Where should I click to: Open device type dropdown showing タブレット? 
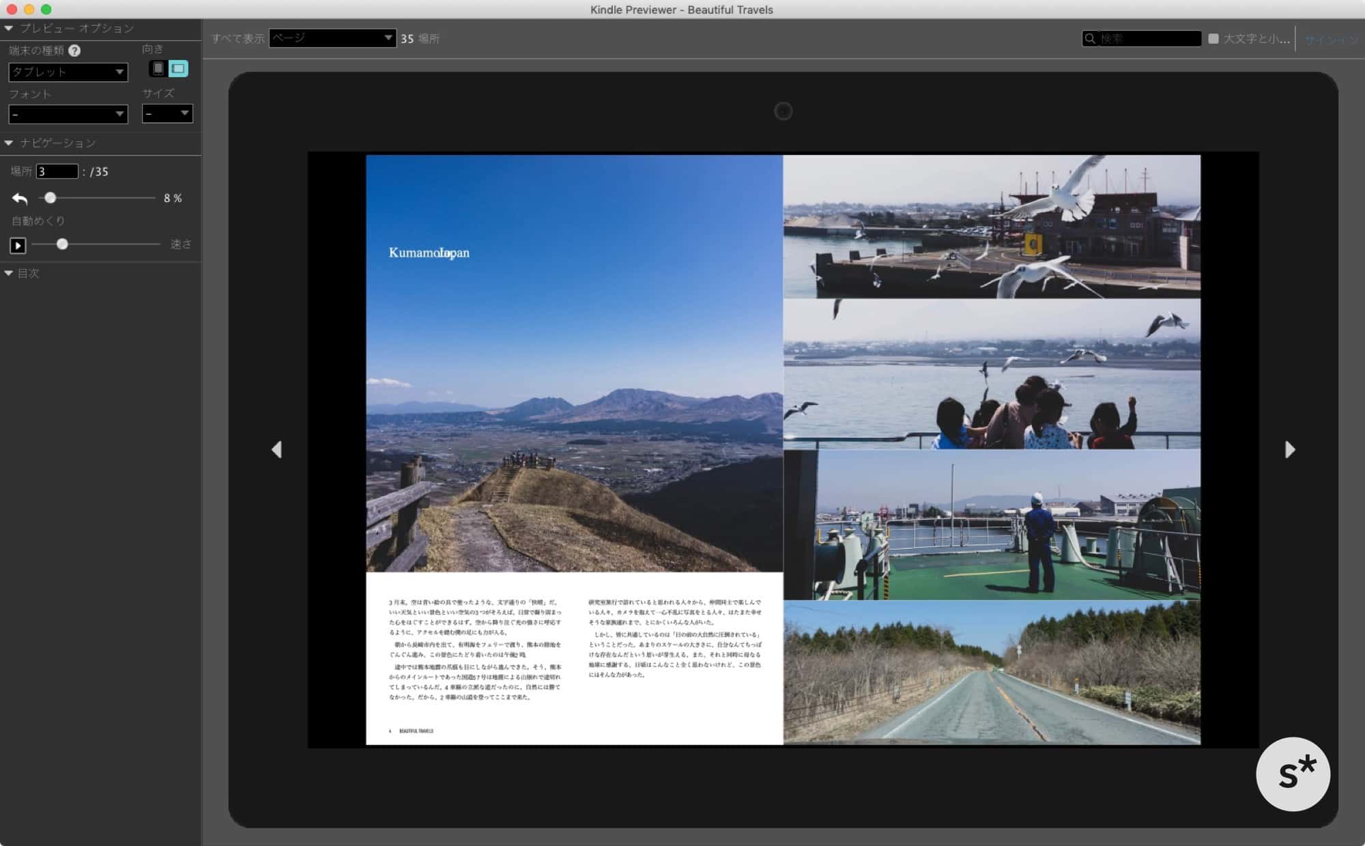68,72
